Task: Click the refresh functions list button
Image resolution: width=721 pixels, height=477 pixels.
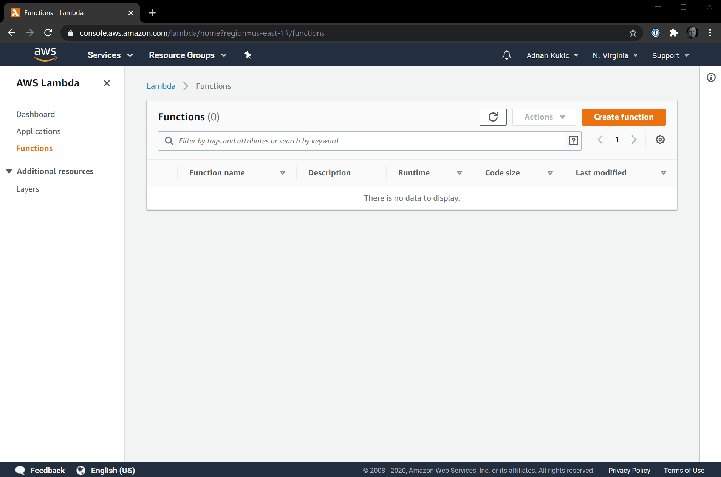Action: click(493, 117)
